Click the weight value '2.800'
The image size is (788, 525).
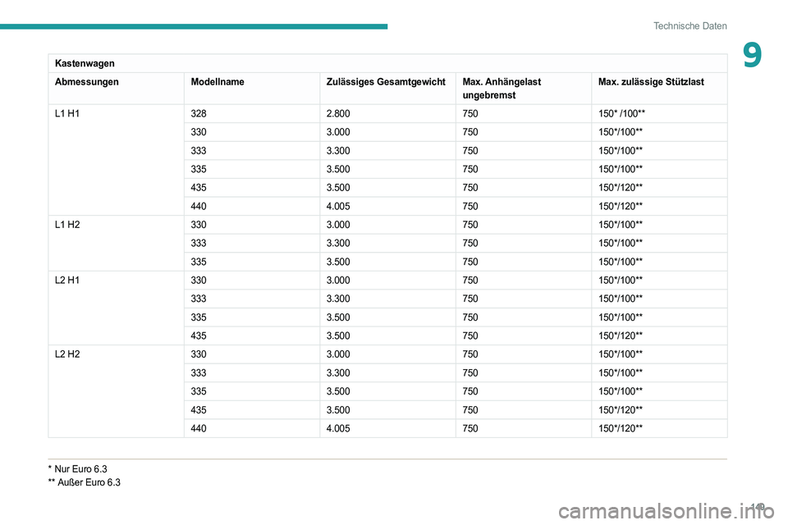337,113
